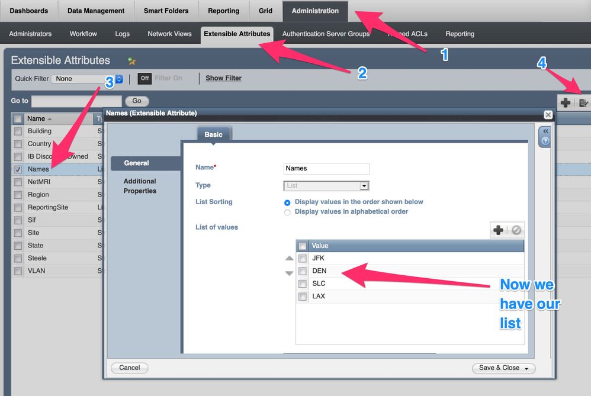Click the Site row name
591x396 pixels.
(33, 233)
